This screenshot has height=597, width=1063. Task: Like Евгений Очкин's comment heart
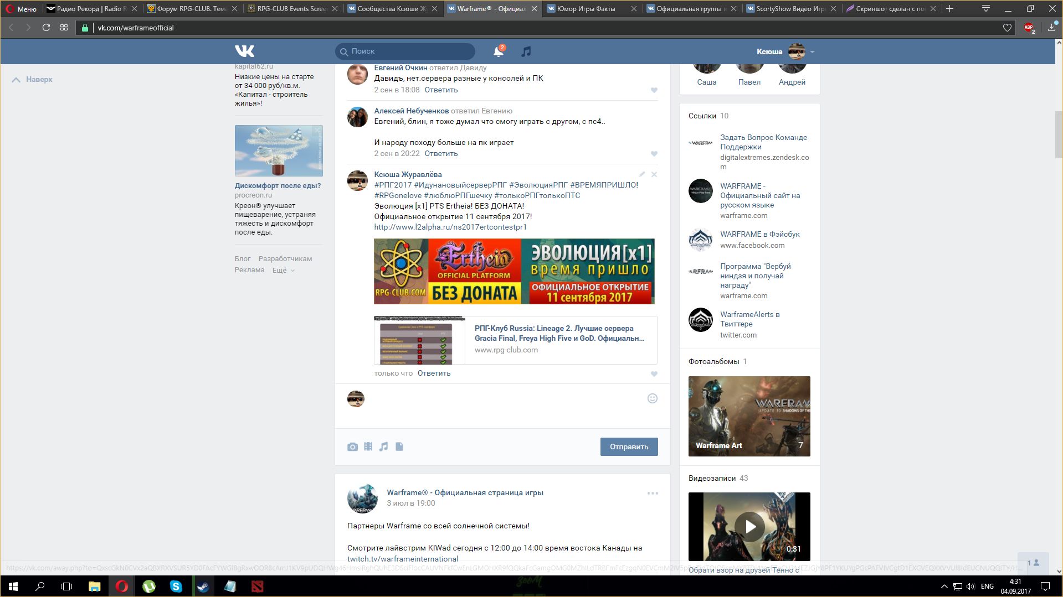(x=654, y=90)
